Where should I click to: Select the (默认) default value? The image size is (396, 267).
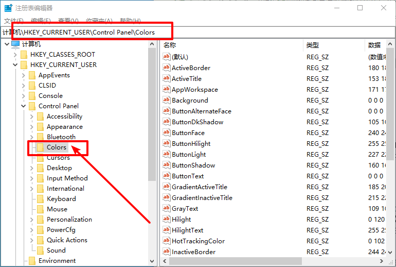click(180, 57)
